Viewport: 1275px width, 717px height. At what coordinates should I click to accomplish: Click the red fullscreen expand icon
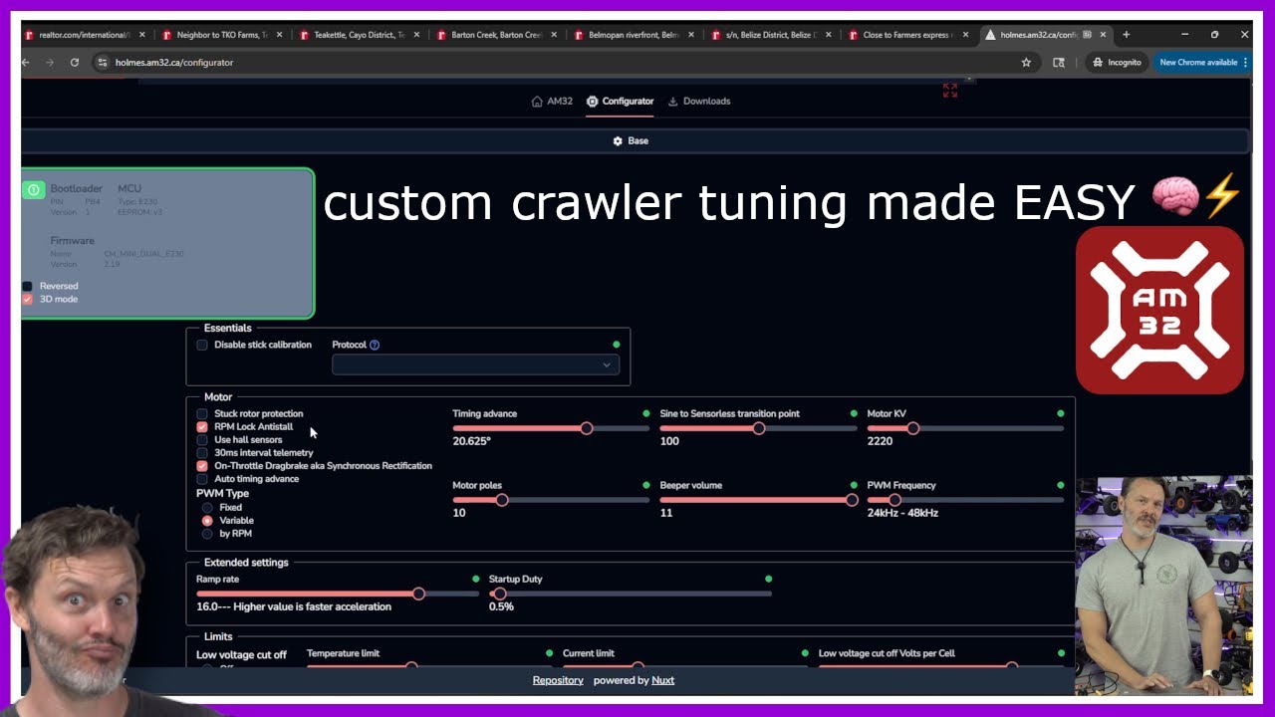[x=950, y=90]
